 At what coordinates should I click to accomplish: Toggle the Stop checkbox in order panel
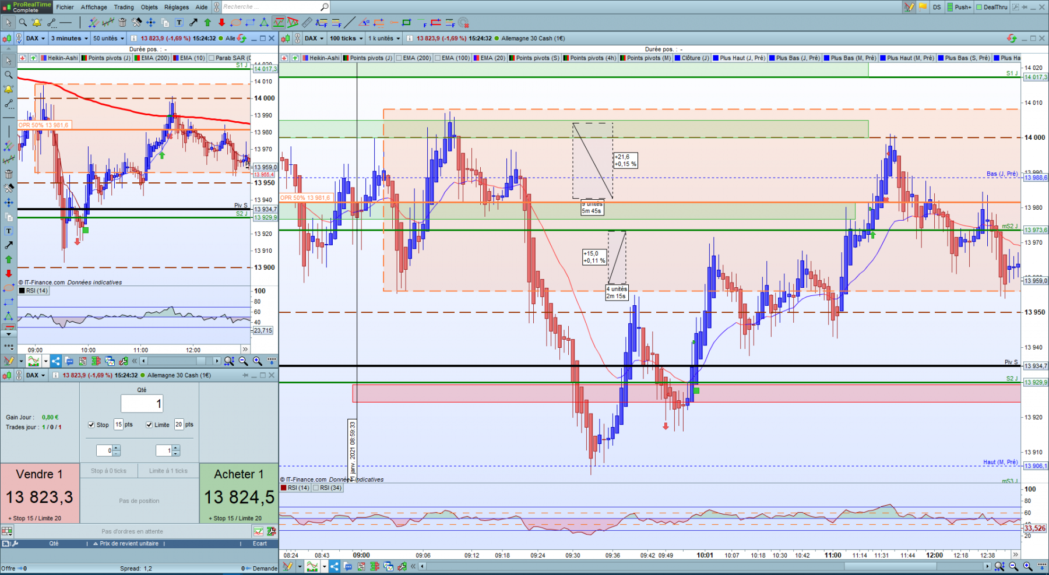[91, 425]
